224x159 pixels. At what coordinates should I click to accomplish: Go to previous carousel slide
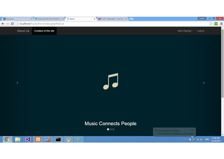click(x=17, y=83)
